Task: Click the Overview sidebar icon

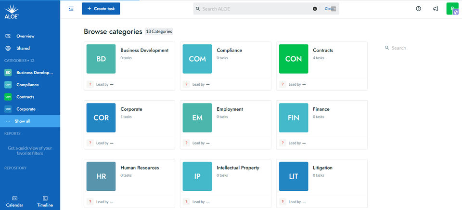Action: pyautogui.click(x=8, y=36)
